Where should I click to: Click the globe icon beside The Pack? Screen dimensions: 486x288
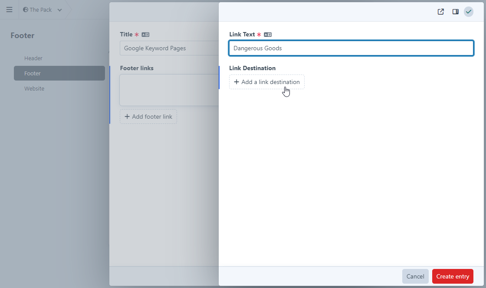click(26, 10)
